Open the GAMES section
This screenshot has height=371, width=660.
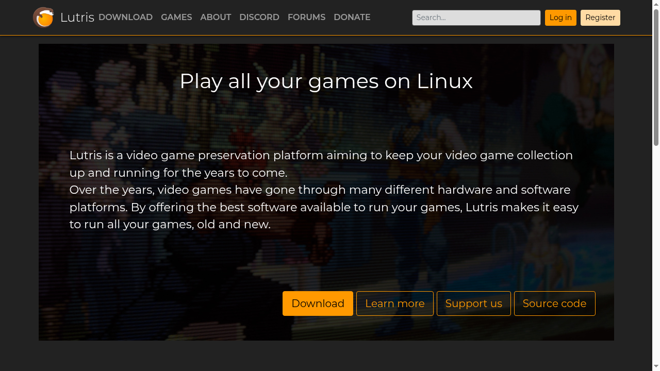click(176, 17)
